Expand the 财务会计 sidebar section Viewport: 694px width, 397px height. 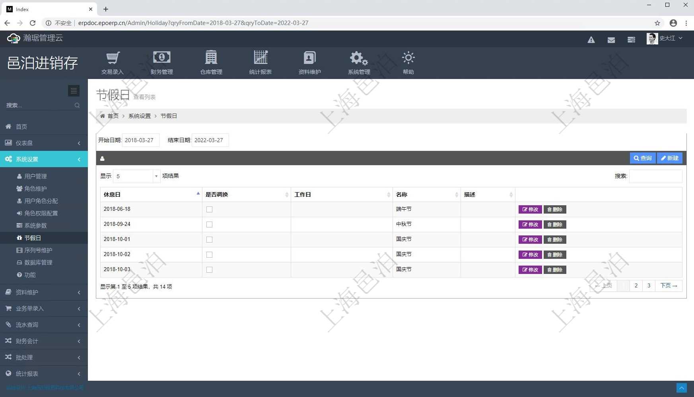coord(44,341)
